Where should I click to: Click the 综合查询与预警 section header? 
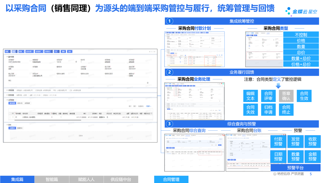click(x=242, y=124)
